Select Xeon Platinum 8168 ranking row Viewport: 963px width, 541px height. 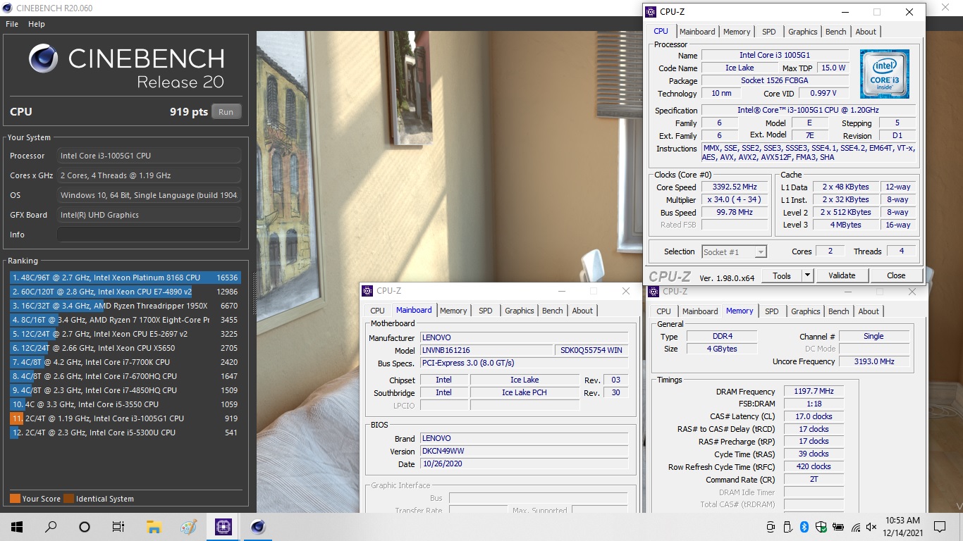pyautogui.click(x=125, y=278)
